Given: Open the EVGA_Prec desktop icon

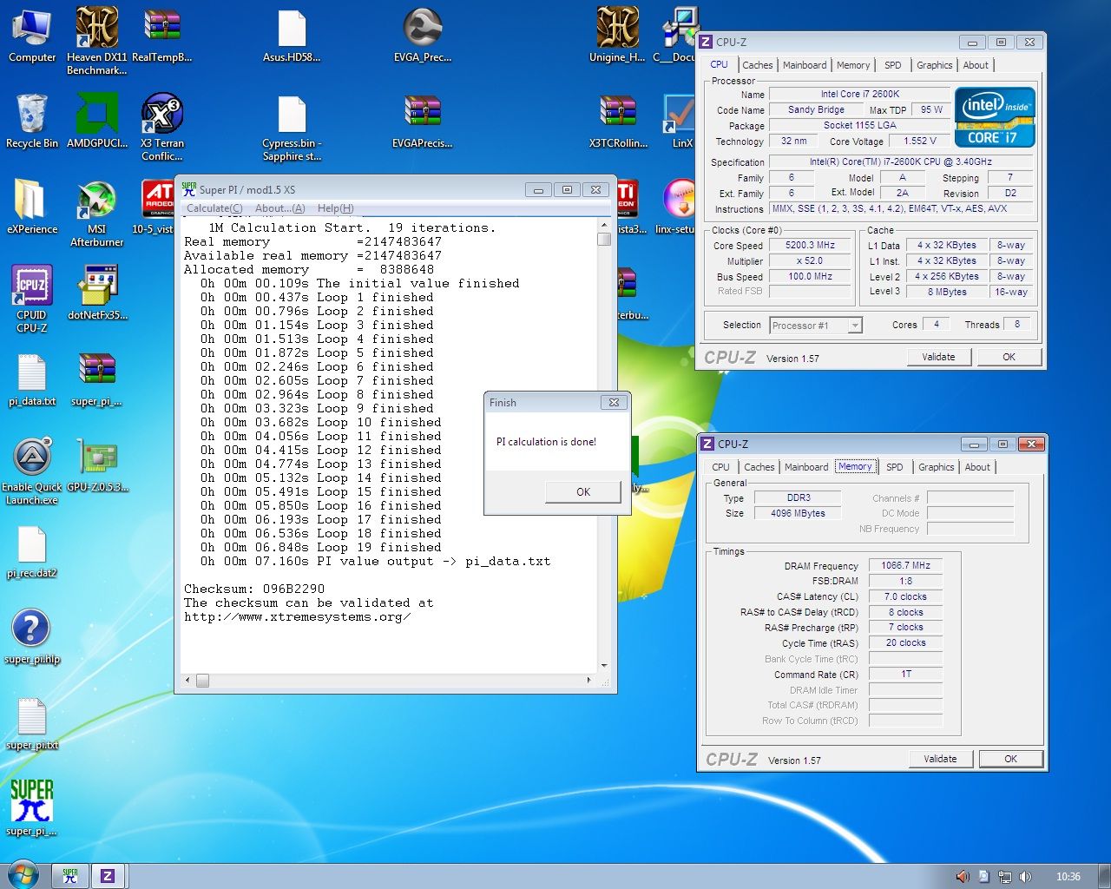Looking at the screenshot, I should (423, 36).
